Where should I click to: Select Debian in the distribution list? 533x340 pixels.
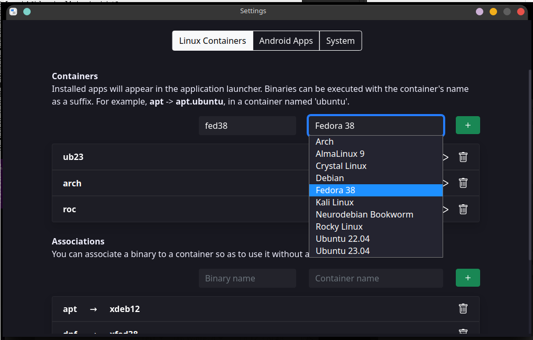pyautogui.click(x=376, y=178)
